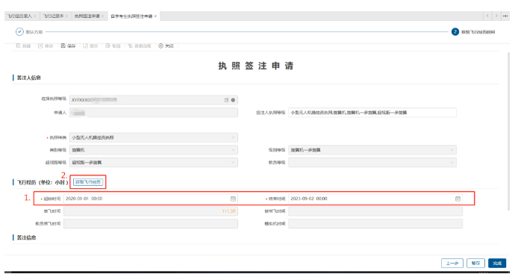Click the 申请人 input field
The height and width of the screenshot is (277, 518).
pos(154,113)
